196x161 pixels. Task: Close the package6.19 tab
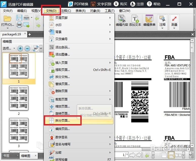coord(25,33)
